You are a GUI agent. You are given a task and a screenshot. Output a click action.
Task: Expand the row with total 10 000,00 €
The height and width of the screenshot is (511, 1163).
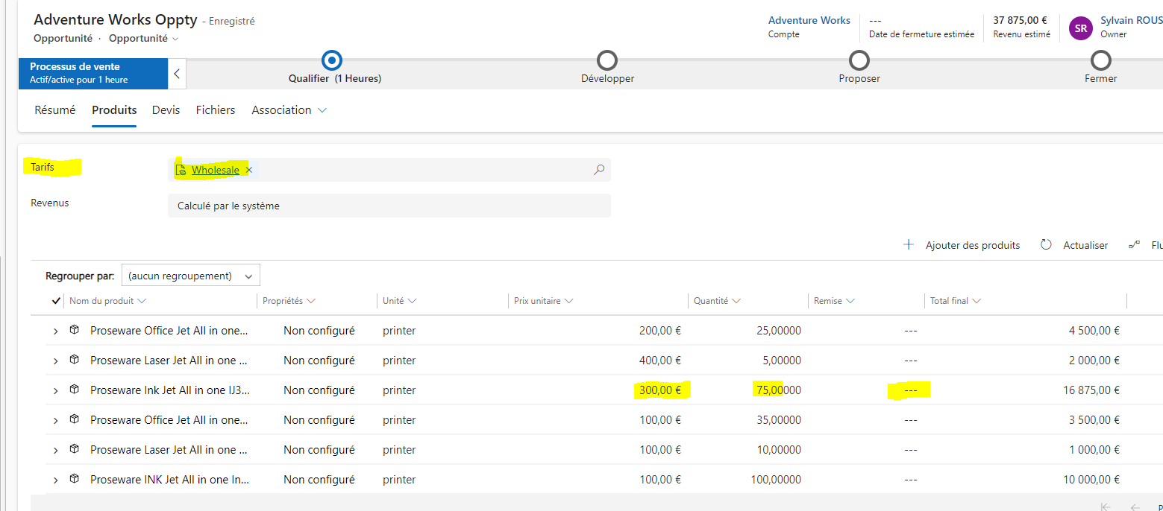[x=55, y=480]
